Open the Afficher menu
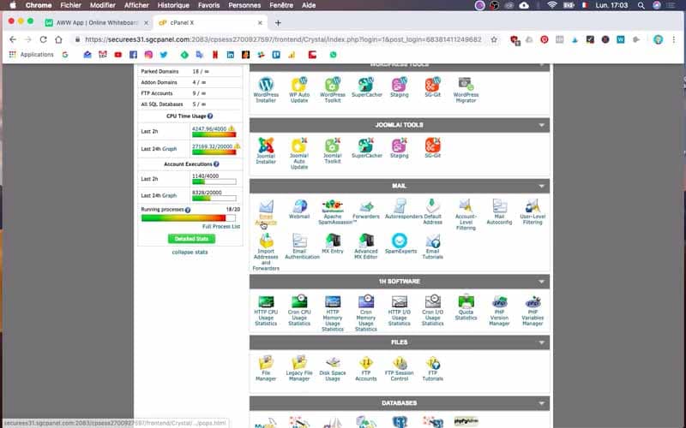 [136, 5]
